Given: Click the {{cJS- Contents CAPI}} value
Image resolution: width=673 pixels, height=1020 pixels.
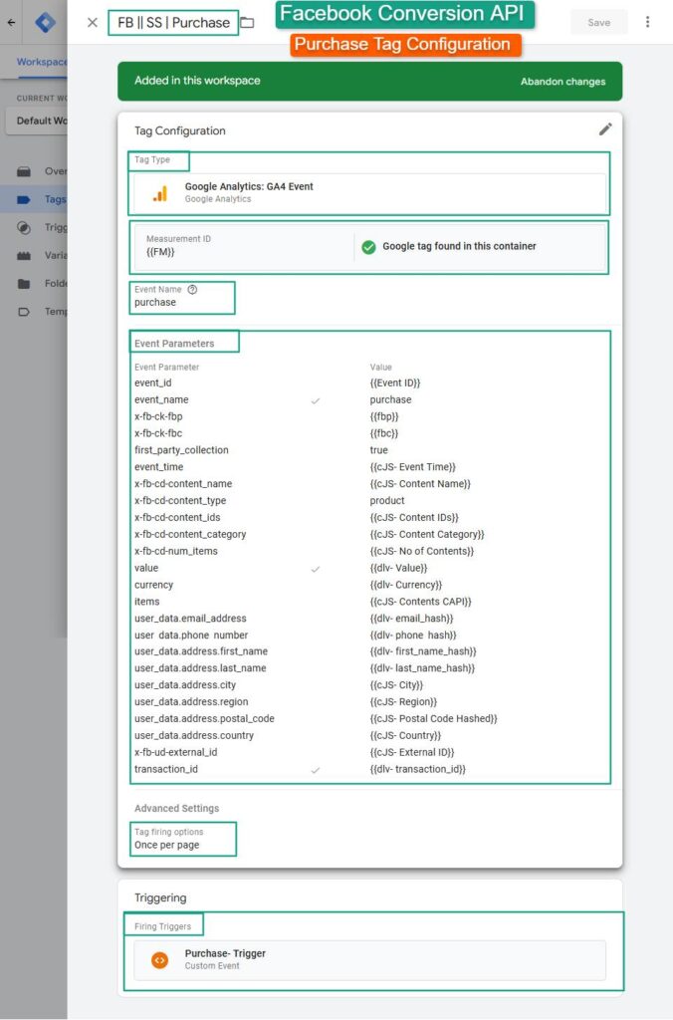Looking at the screenshot, I should point(421,602).
